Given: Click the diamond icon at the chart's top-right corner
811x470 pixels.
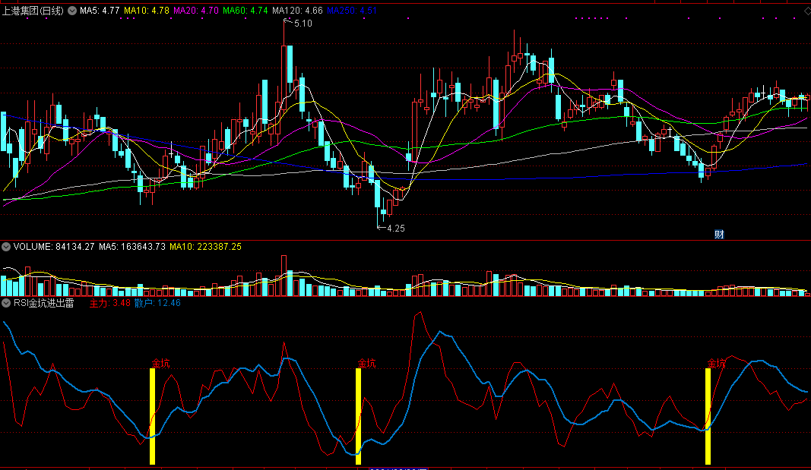Looking at the screenshot, I should (x=806, y=11).
